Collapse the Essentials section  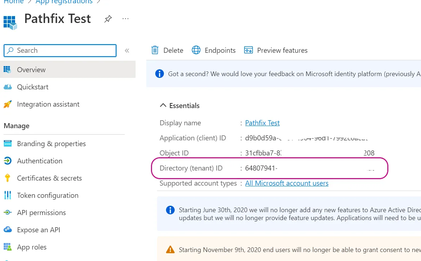point(163,105)
